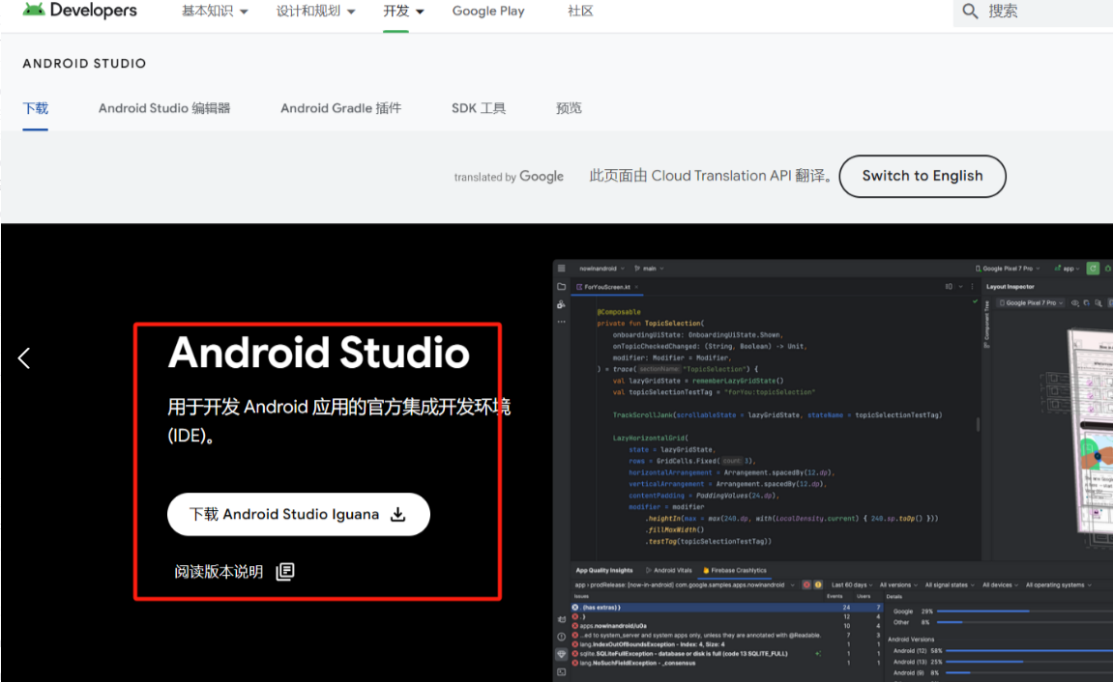Image resolution: width=1113 pixels, height=682 pixels.
Task: Select the 下载 tab
Action: [x=36, y=108]
